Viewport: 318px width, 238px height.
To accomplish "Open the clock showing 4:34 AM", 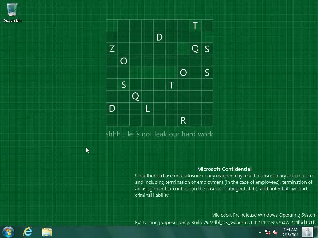I will tap(290, 230).
